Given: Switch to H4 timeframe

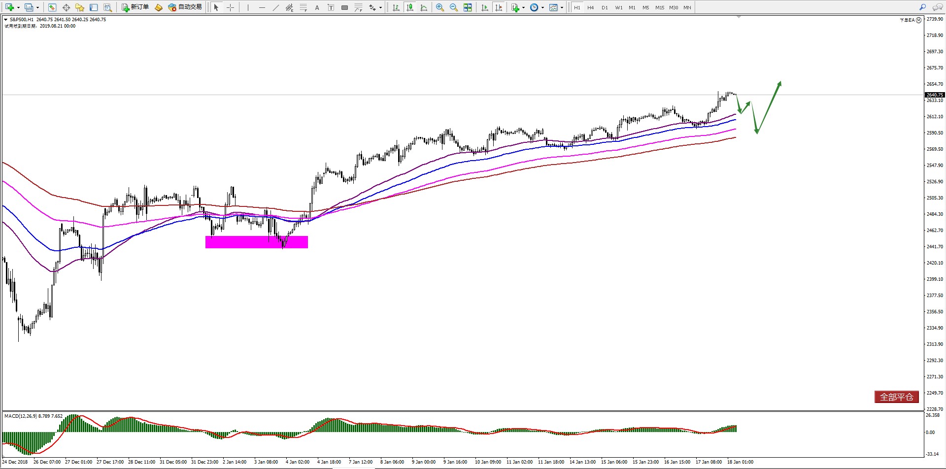Looking at the screenshot, I should pyautogui.click(x=591, y=7).
